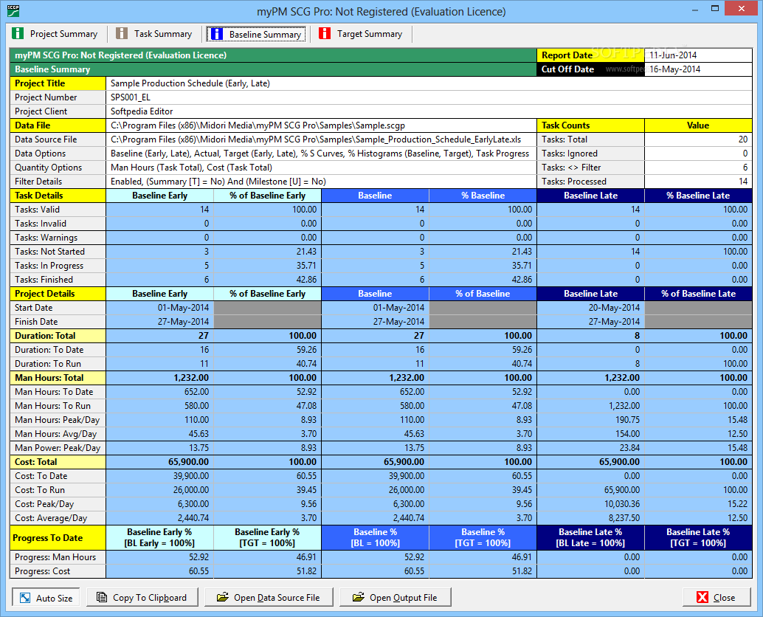Click the Copy To Clipboard button label
Viewport: 763px width, 617px height.
pyautogui.click(x=149, y=598)
